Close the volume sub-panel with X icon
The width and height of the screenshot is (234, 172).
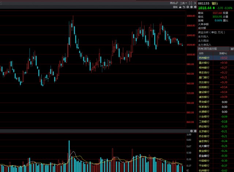tap(195, 131)
